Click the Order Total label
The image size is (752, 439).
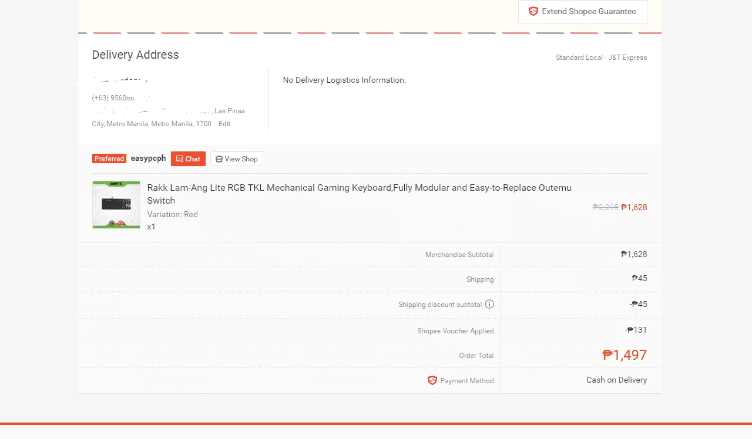click(x=476, y=356)
